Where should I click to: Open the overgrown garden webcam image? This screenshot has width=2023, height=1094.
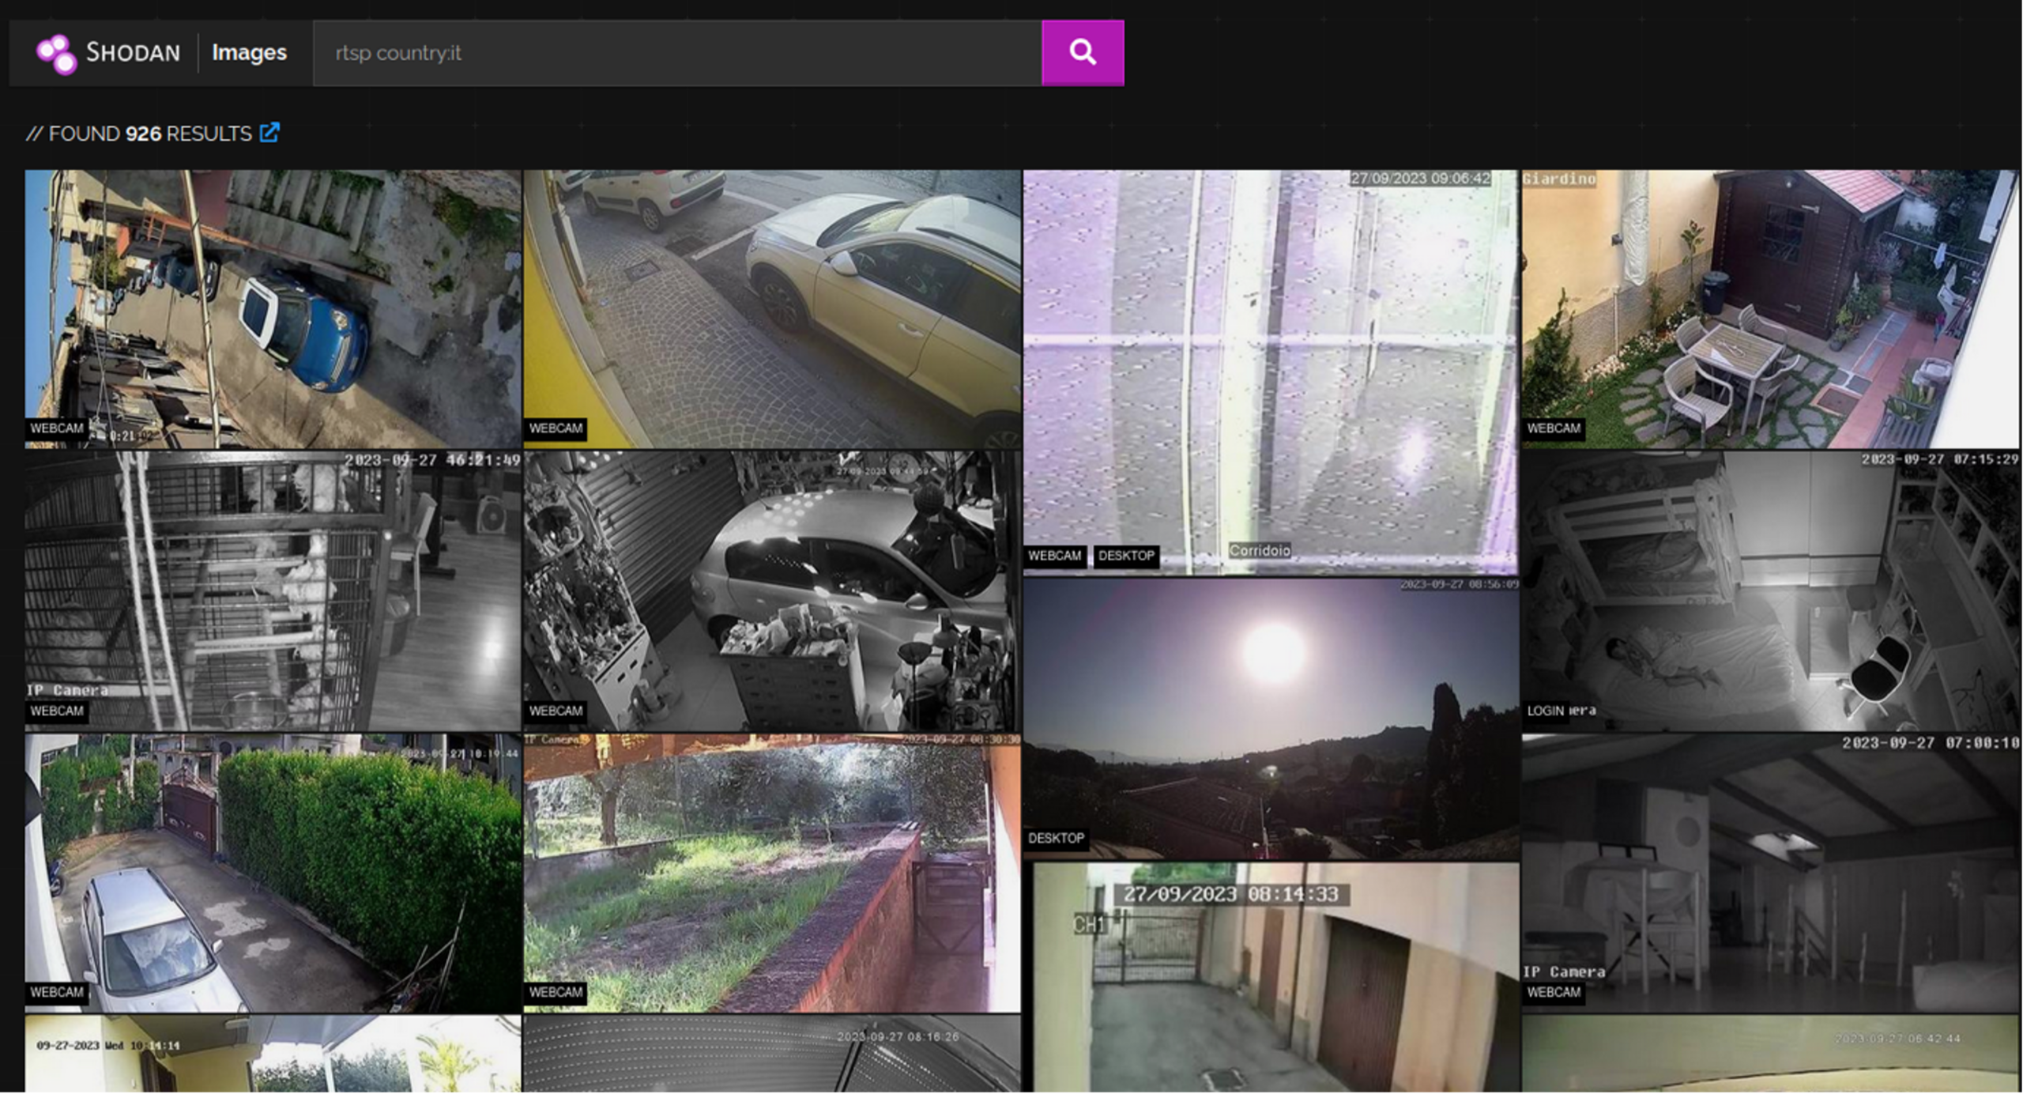tap(770, 870)
